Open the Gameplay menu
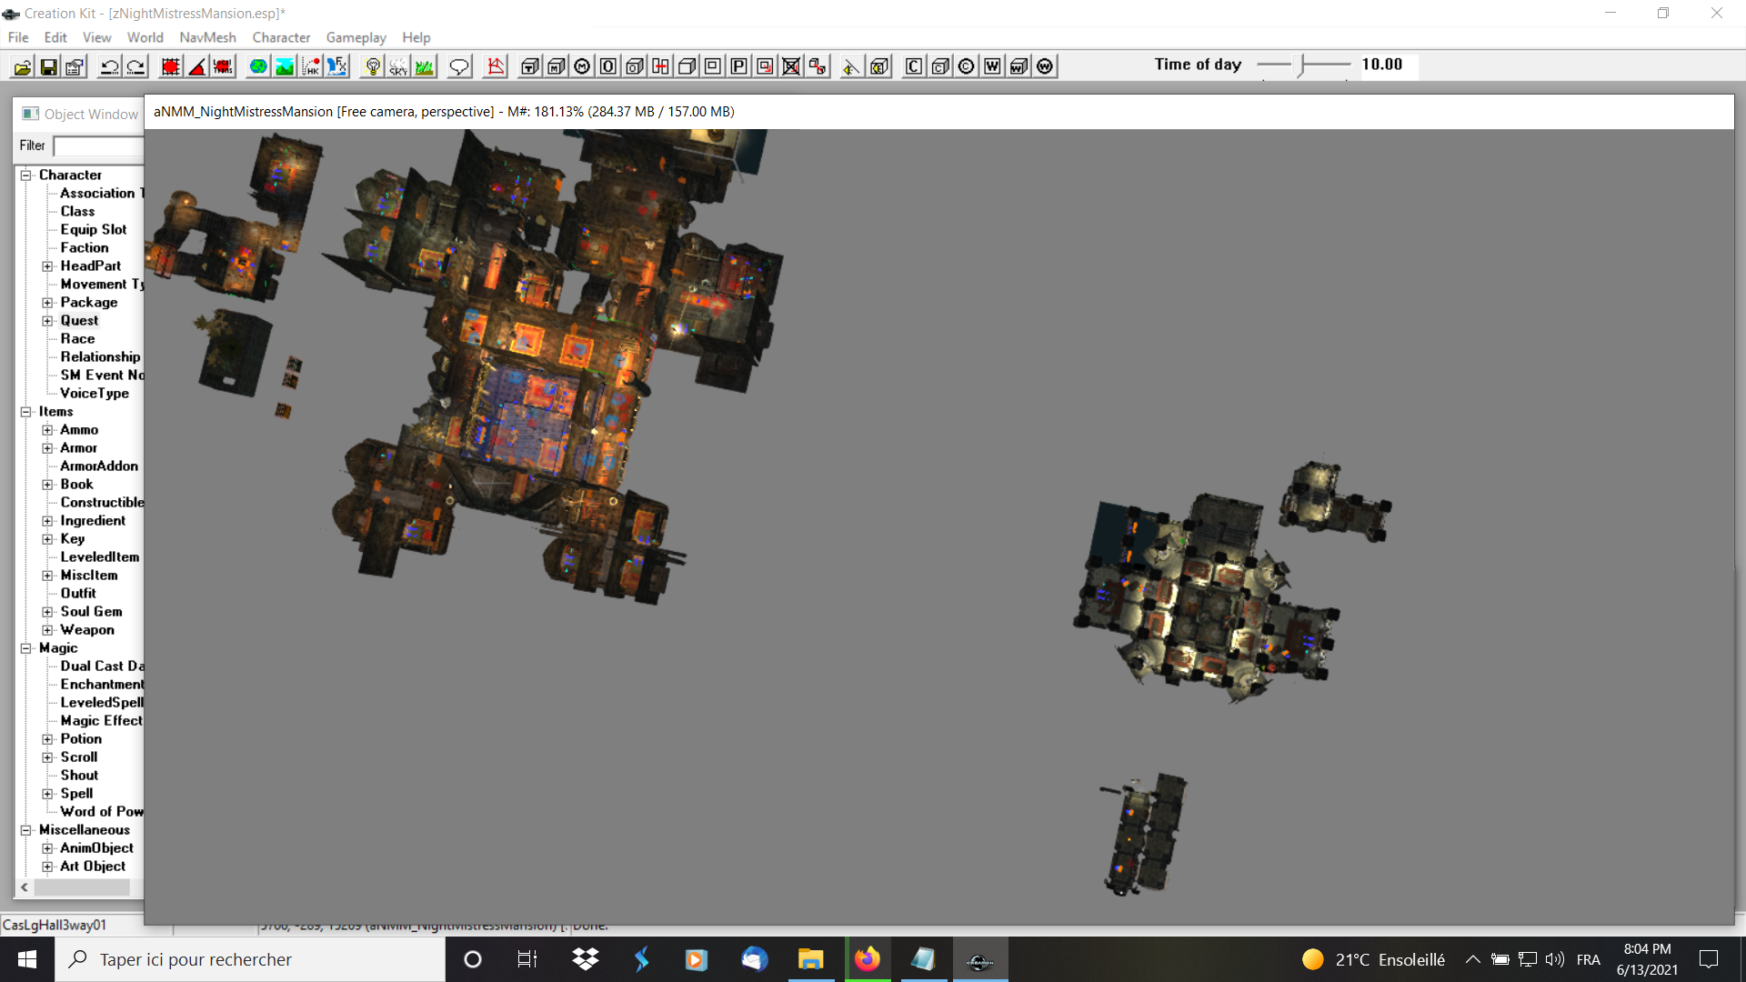 [356, 37]
